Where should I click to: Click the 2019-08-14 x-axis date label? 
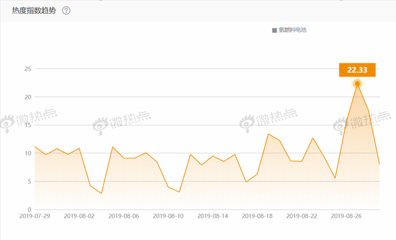(213, 217)
